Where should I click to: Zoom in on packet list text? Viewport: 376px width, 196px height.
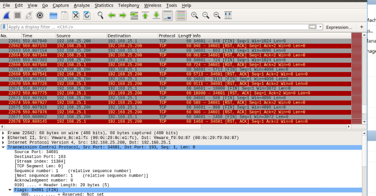pos(195,15)
